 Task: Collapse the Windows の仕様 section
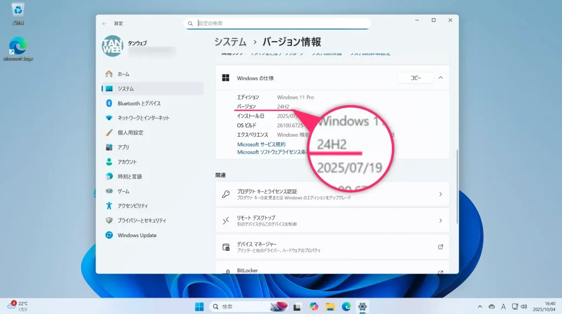click(440, 78)
